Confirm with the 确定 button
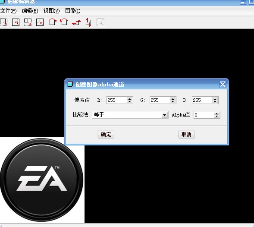 (106, 134)
